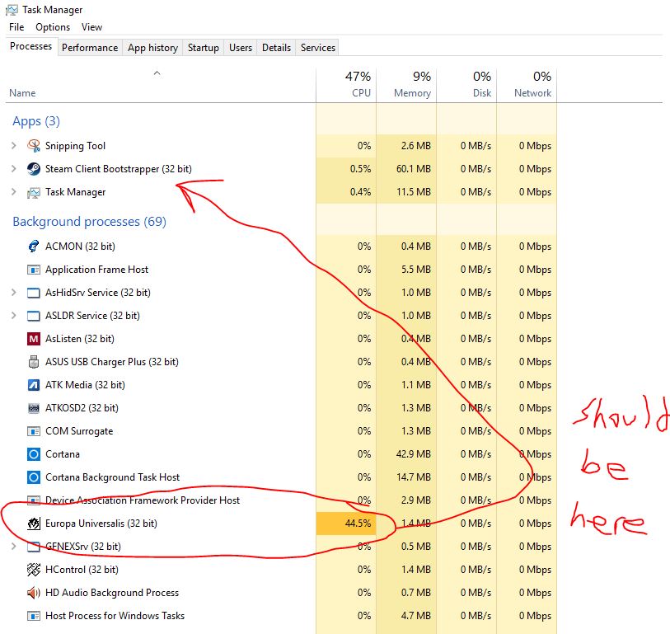Viewport: 670px width, 634px height.
Task: Click the ATK Media icon
Action: pos(34,385)
